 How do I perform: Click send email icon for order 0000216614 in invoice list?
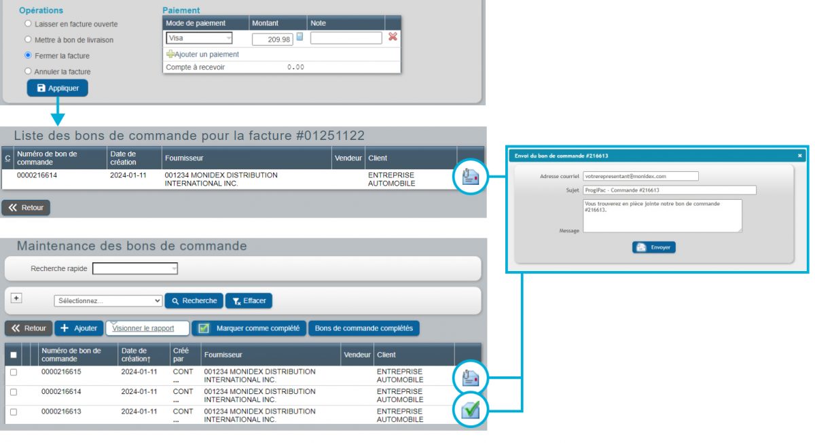coord(471,177)
